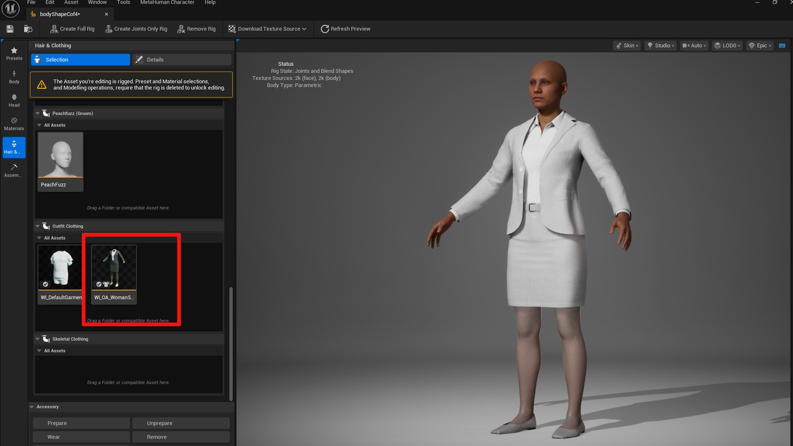This screenshot has height=446, width=793.
Task: Click the warning triangle icon
Action: pyautogui.click(x=42, y=84)
